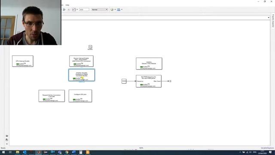Open Microsoft Word from the taskbar
The image size is (275, 155).
point(74,152)
